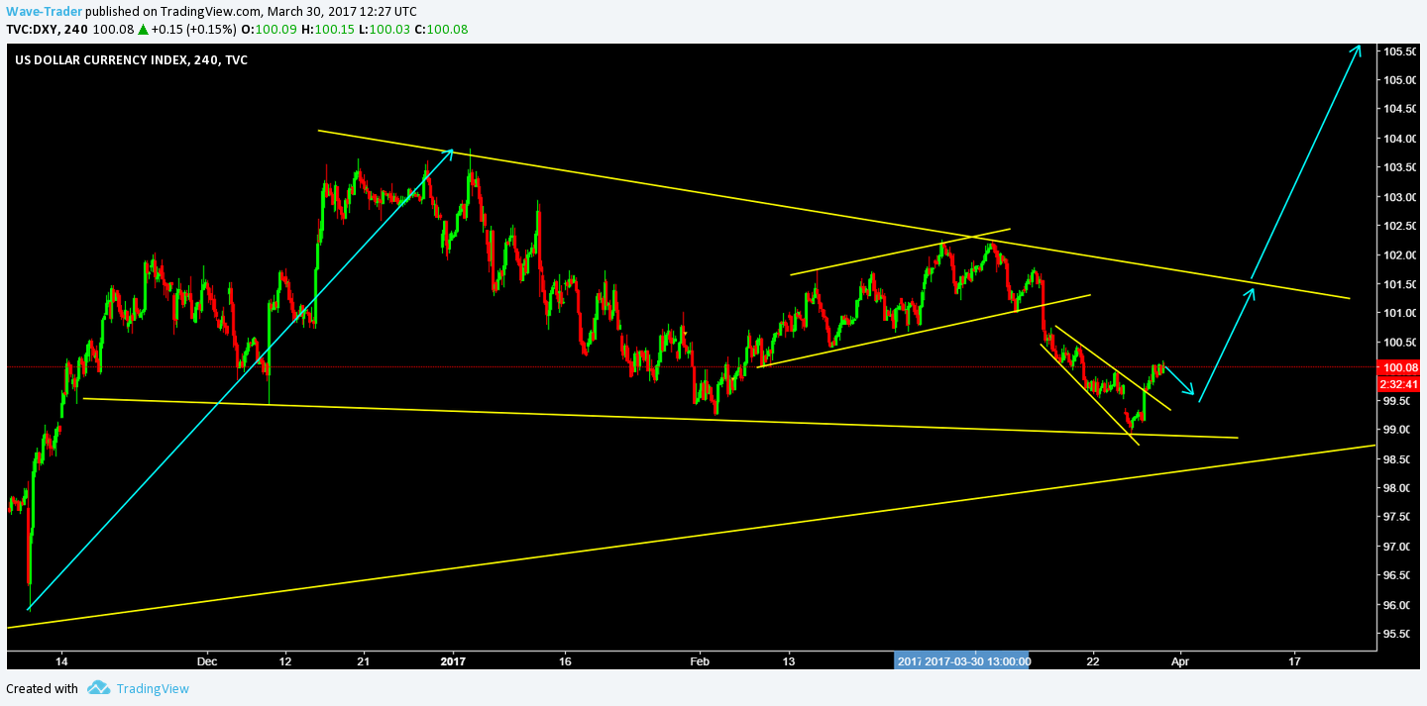Open the TradingView link beside Created with

coord(152,688)
